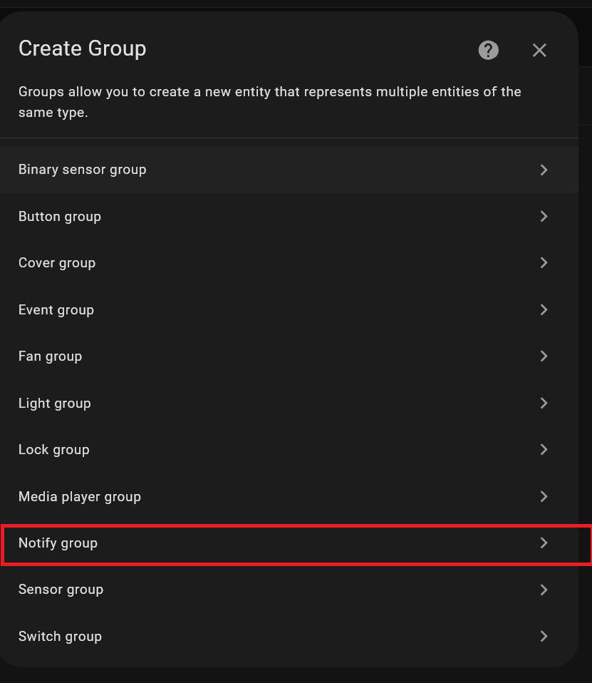
Task: Choose the Switch group entry
Action: coord(61,636)
